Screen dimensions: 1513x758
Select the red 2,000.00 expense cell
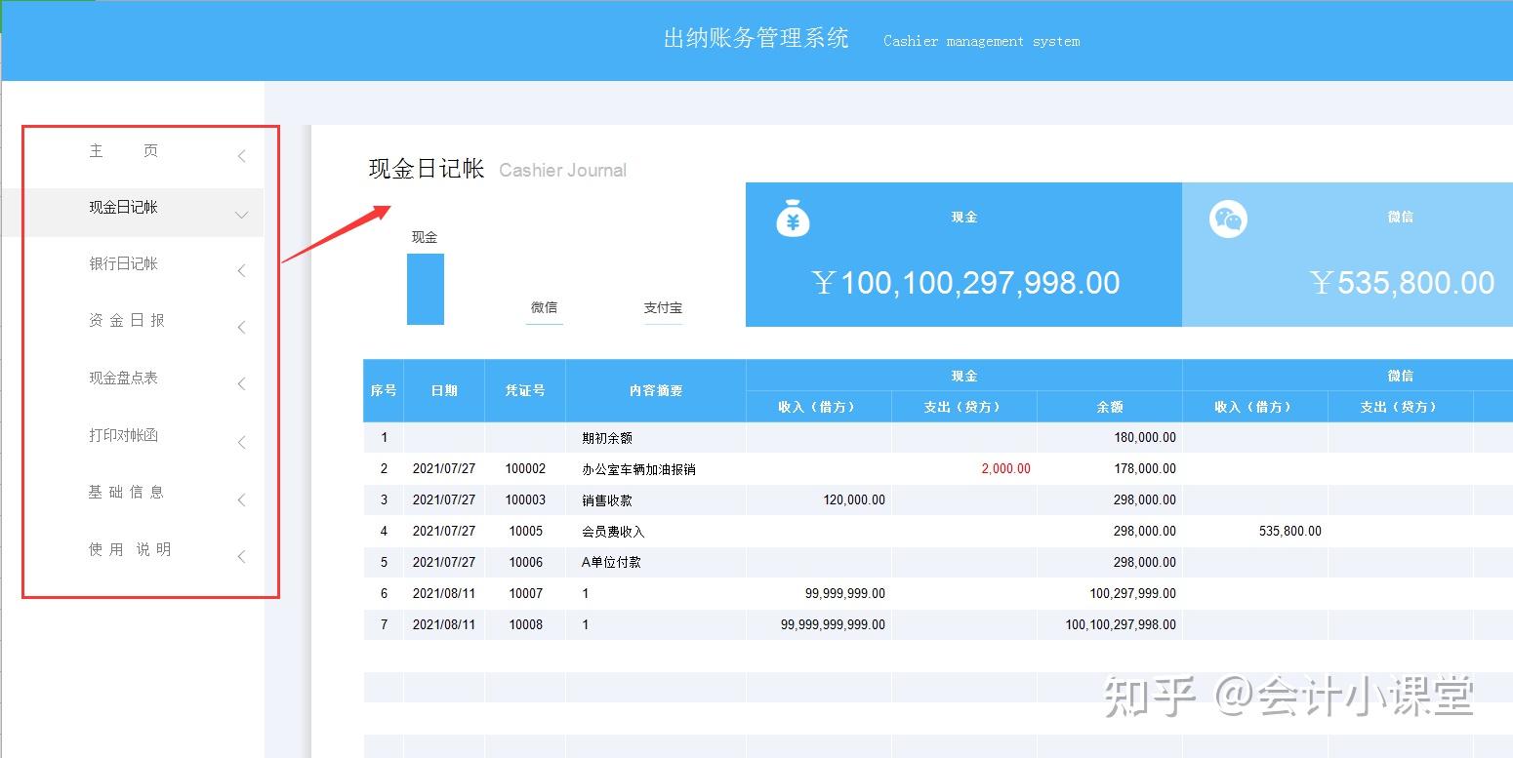pos(1006,468)
